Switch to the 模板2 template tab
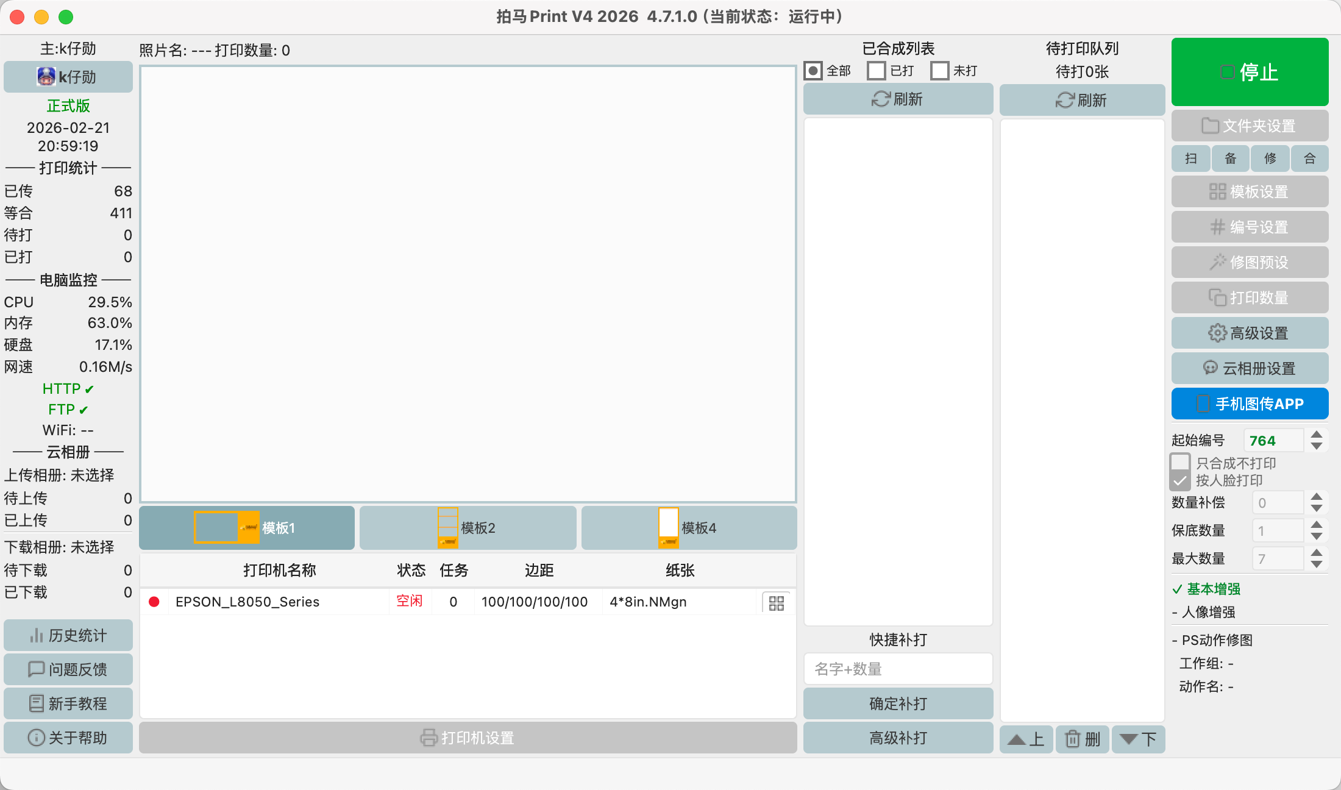 (468, 528)
